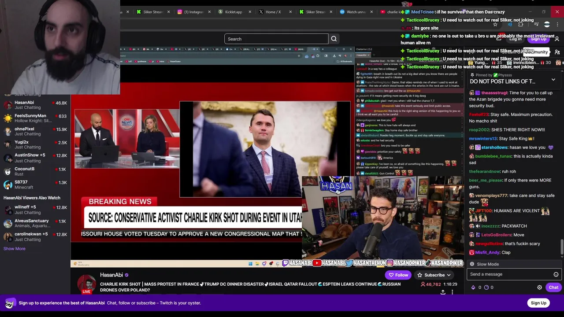Click the Bits balance icon

coord(473,288)
